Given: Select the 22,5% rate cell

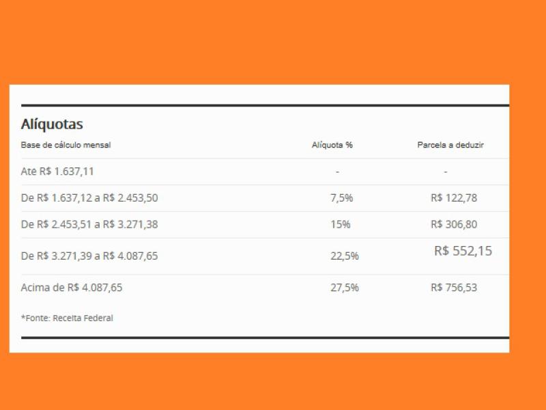Looking at the screenshot, I should click(345, 256).
